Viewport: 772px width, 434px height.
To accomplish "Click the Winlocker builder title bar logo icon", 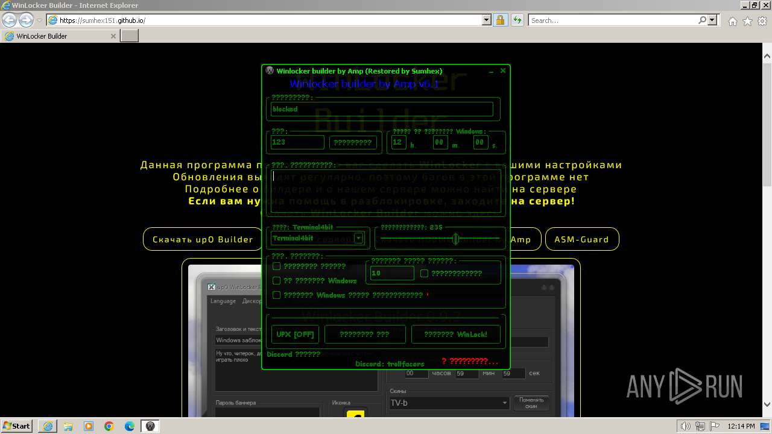I will [x=270, y=71].
